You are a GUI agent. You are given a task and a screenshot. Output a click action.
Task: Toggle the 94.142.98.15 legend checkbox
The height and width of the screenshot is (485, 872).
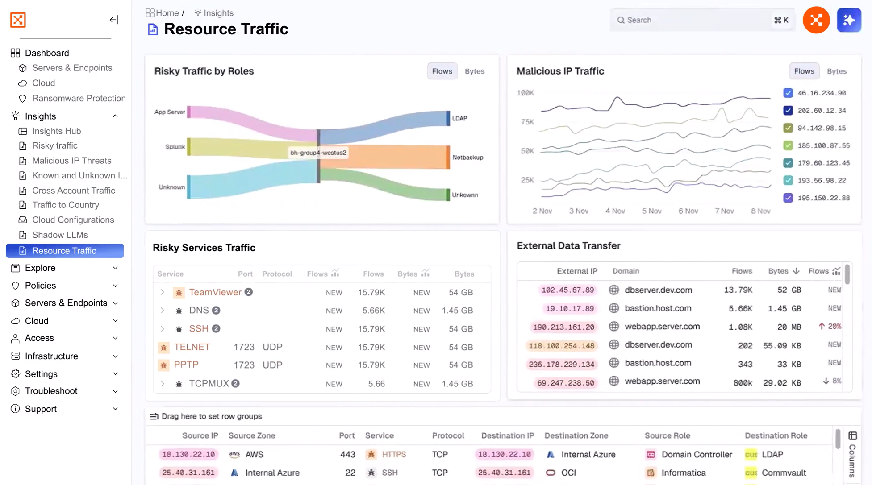(788, 128)
